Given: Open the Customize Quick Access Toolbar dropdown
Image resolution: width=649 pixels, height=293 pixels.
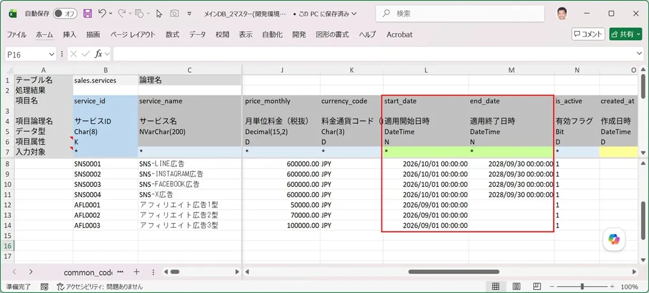Looking at the screenshot, I should 190,14.
